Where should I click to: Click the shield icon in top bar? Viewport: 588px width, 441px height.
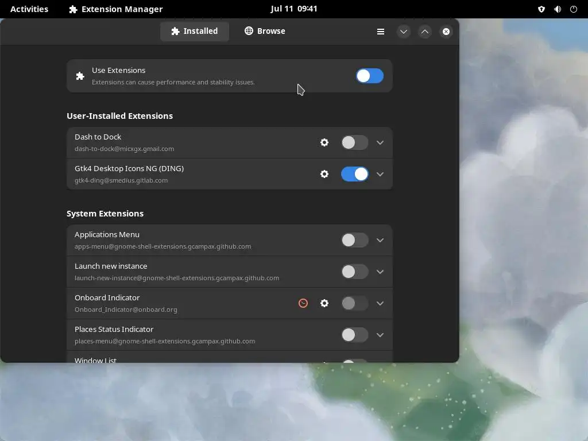[541, 9]
